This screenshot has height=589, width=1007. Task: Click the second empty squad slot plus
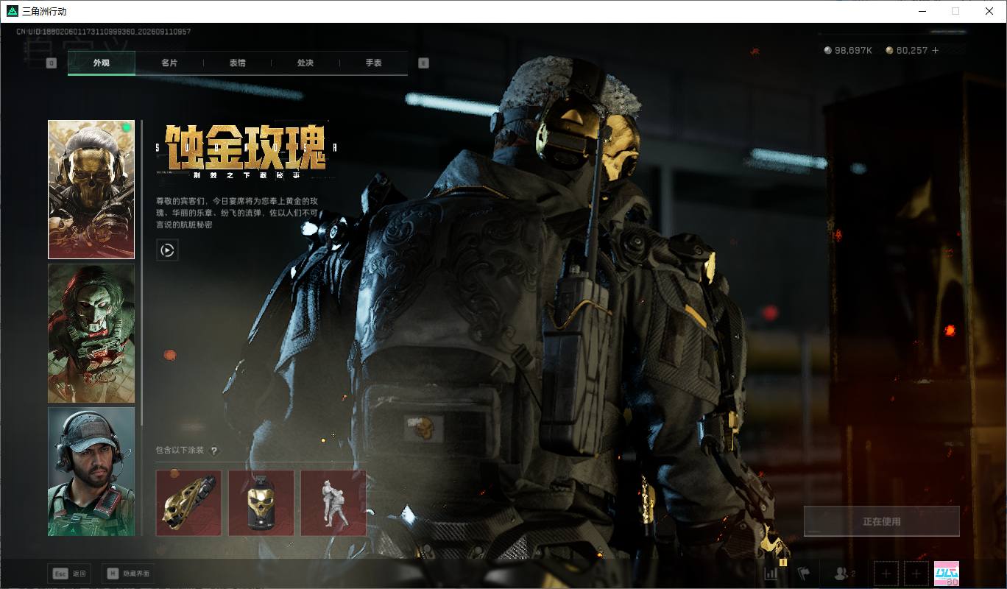tap(916, 574)
